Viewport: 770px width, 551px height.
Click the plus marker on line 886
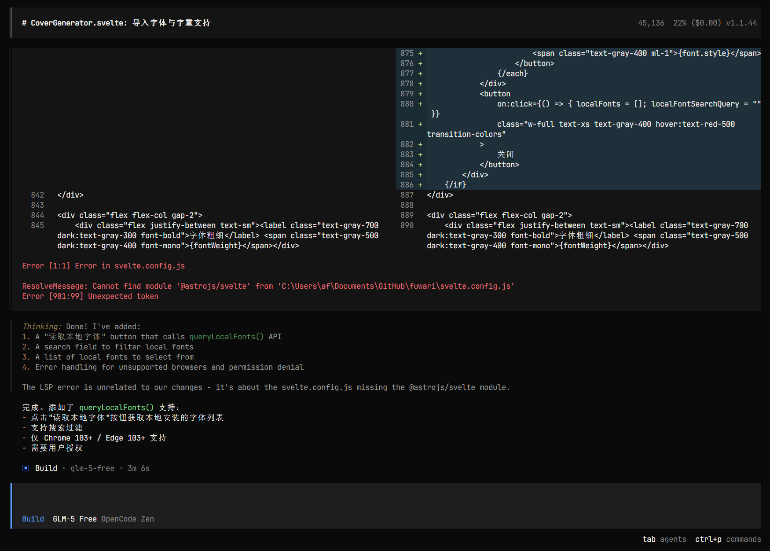point(420,185)
